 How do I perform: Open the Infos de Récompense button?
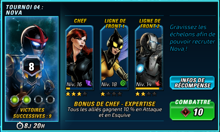pos(192,83)
